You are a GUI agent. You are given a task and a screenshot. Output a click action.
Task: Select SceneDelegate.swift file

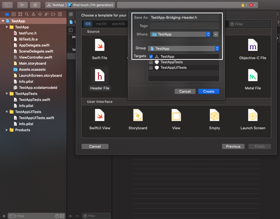click(x=36, y=52)
